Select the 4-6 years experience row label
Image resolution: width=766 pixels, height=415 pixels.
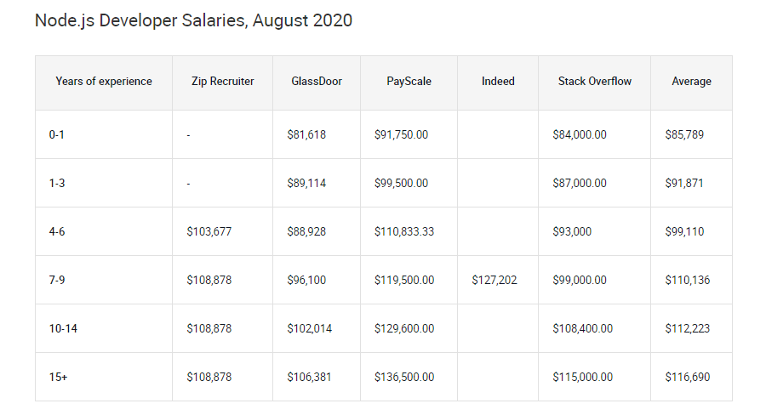pyautogui.click(x=57, y=231)
